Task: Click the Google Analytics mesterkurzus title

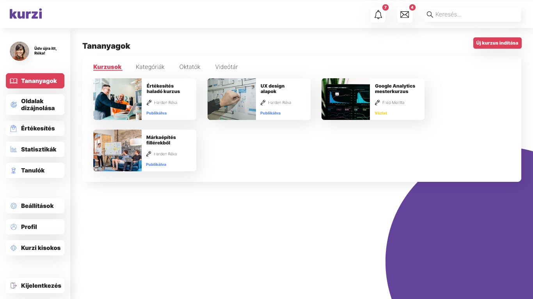Action: point(395,89)
